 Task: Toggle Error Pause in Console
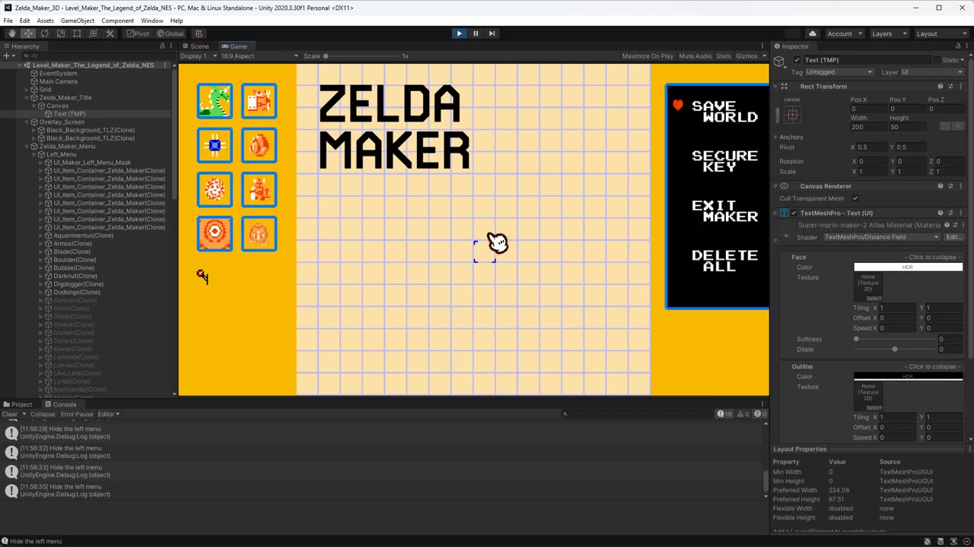pos(77,414)
